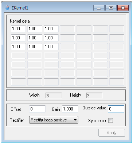Viewport: 133px width, 144px height.
Task: Click the Width value box
Action: tap(54, 96)
